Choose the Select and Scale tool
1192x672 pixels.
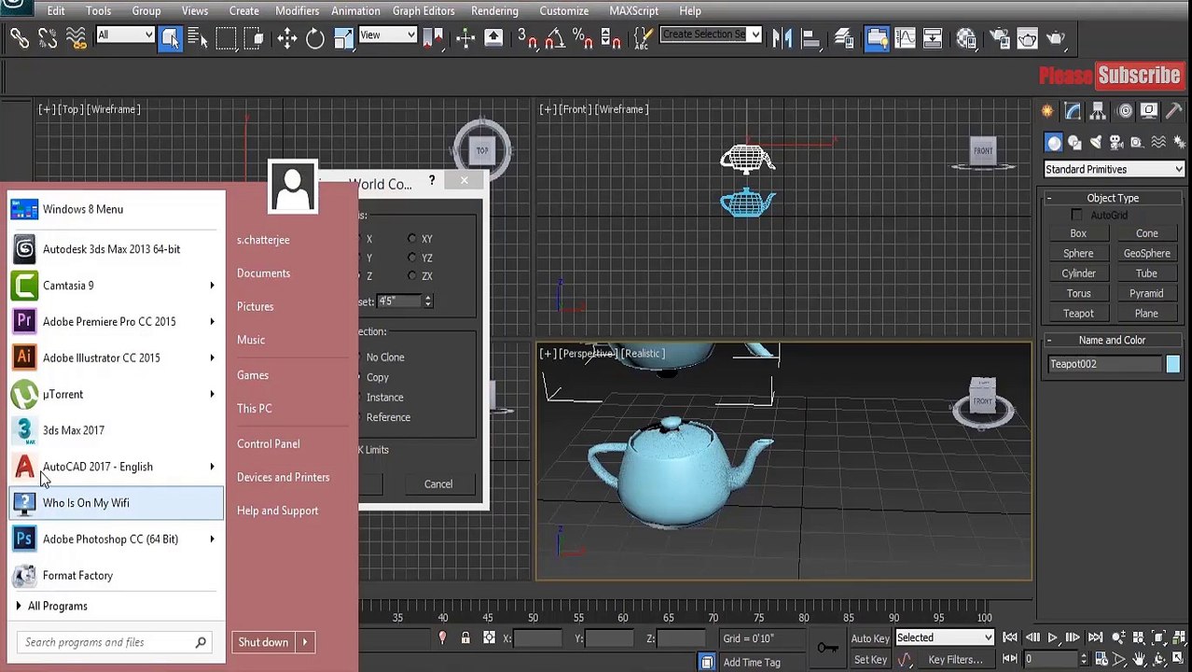pyautogui.click(x=343, y=38)
